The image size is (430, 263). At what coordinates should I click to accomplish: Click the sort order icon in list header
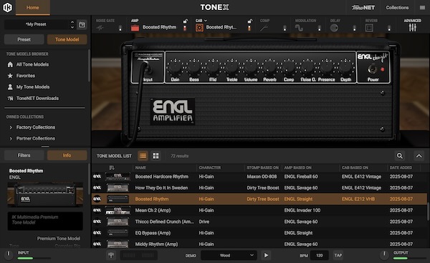pyautogui.click(x=112, y=167)
